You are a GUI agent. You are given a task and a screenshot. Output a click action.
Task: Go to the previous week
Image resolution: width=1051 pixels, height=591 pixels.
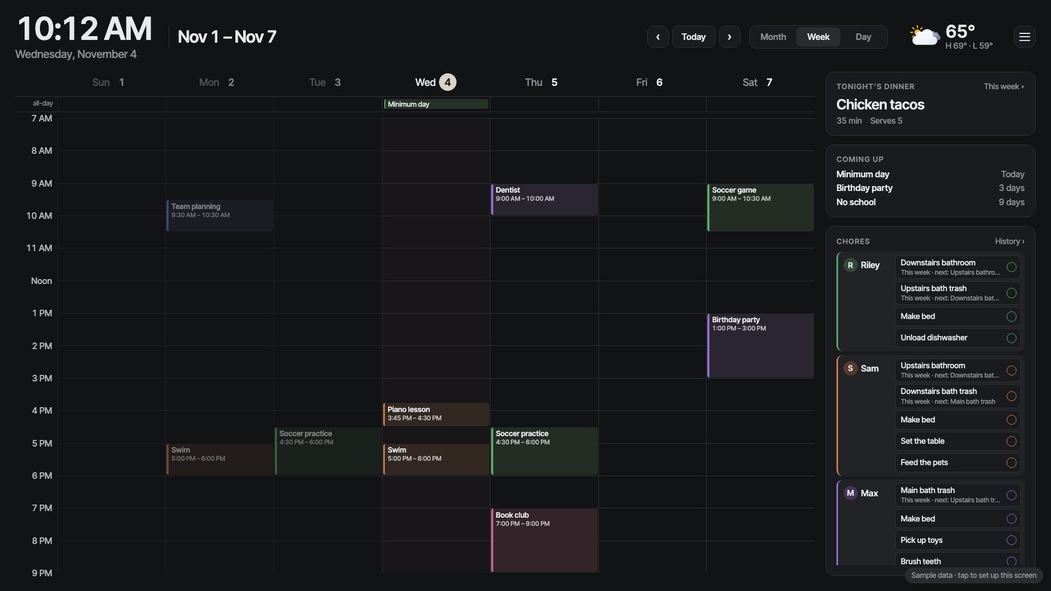(x=657, y=37)
